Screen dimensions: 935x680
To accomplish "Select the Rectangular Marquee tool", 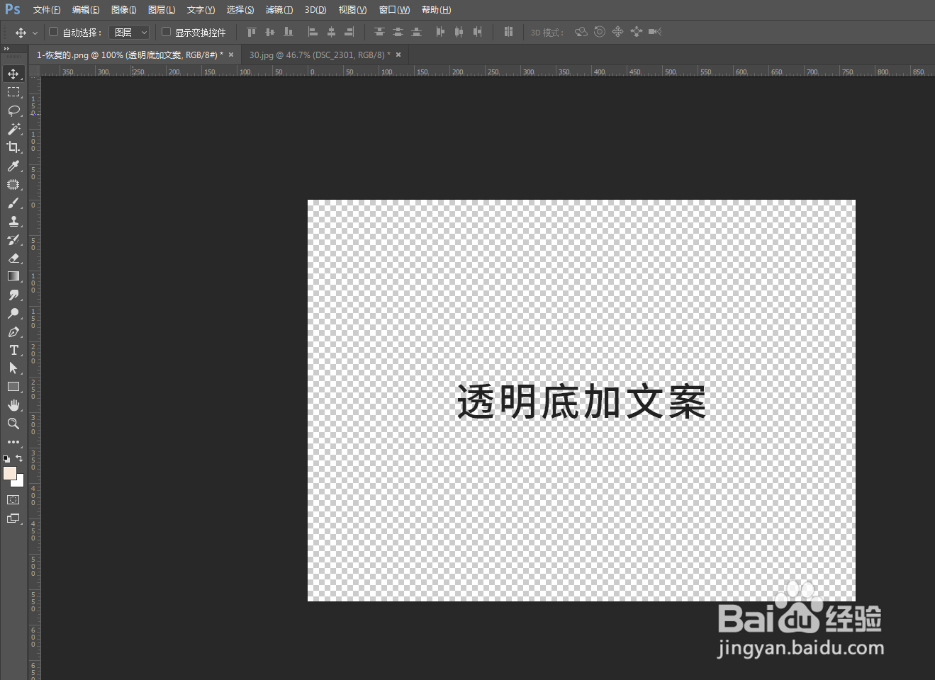I will tap(13, 92).
